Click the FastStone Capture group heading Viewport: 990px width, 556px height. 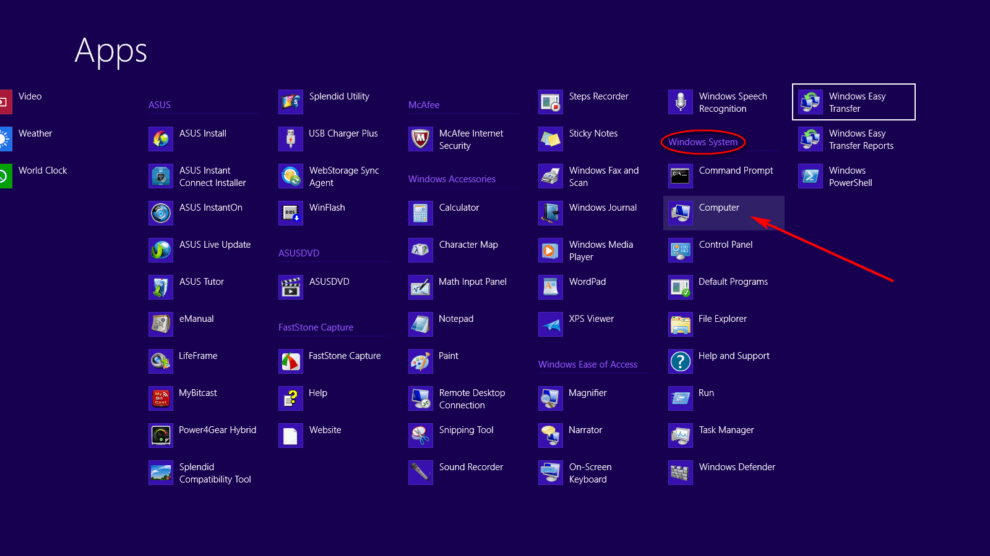[316, 327]
